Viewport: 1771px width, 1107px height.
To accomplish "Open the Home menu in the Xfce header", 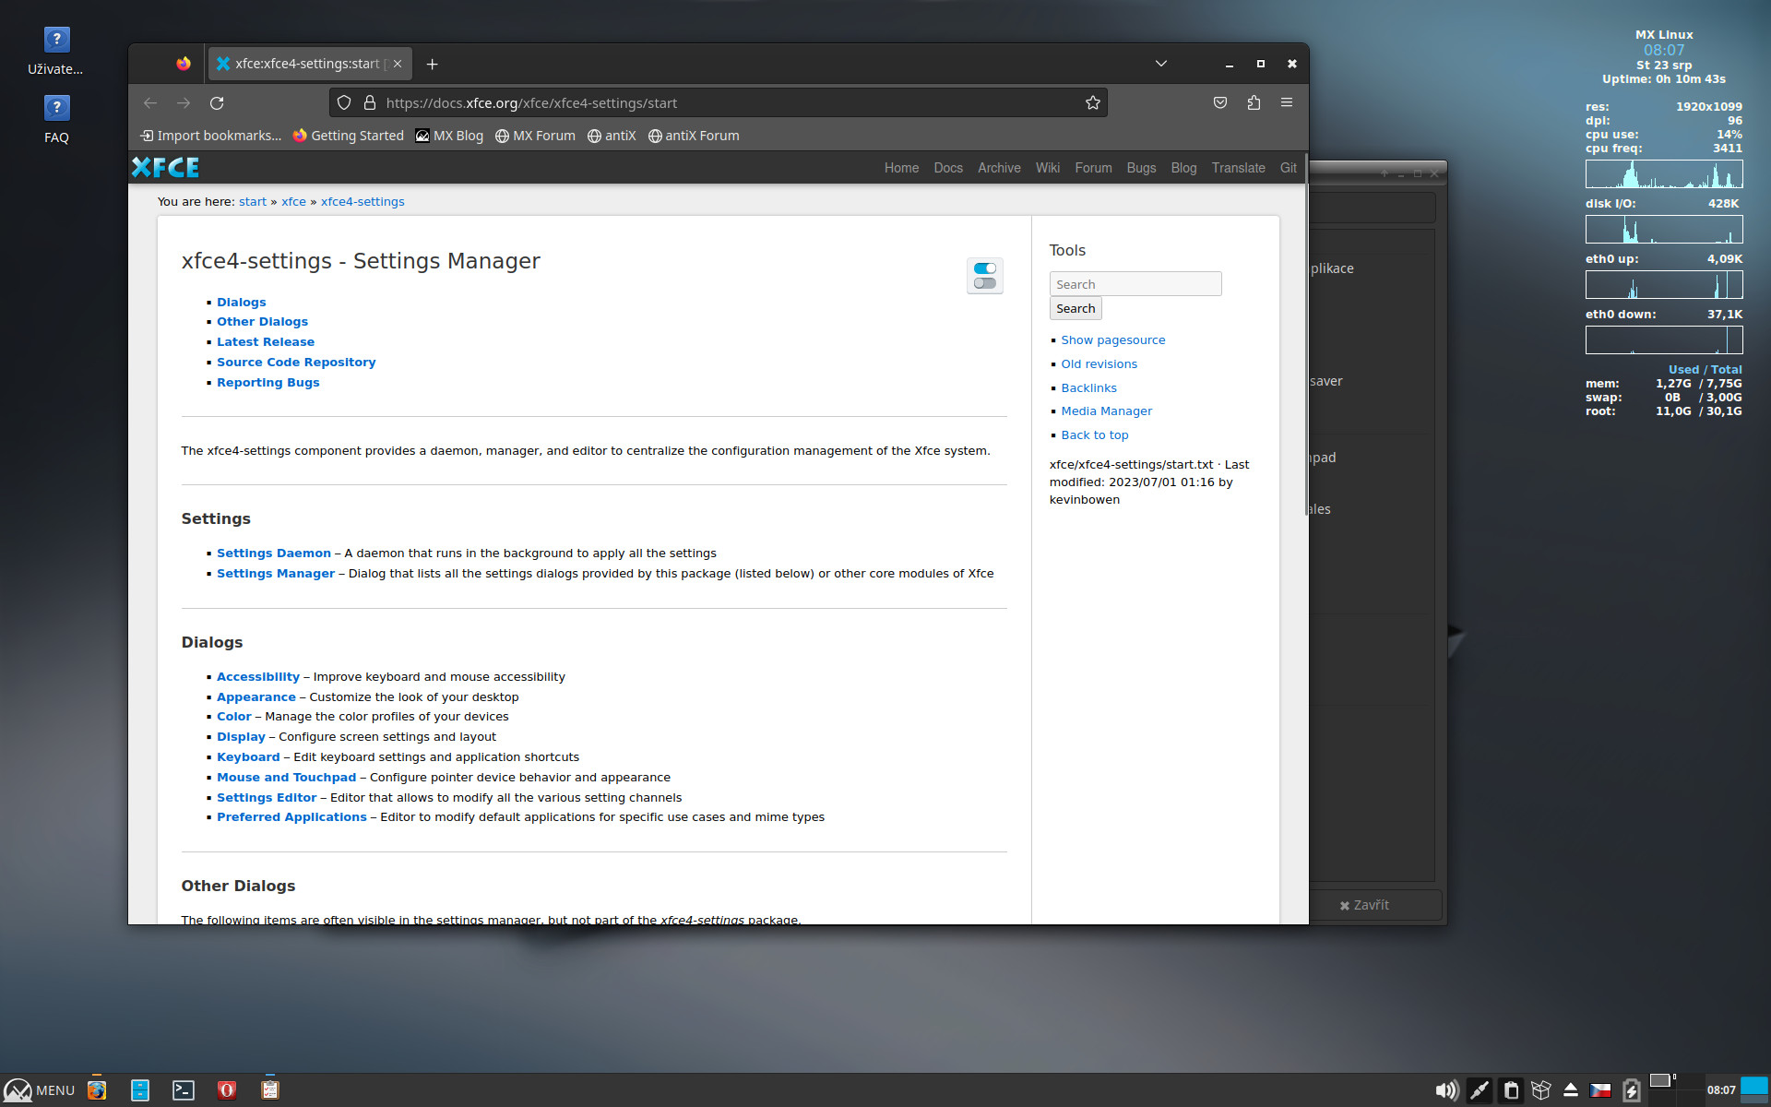I will click(x=901, y=168).
